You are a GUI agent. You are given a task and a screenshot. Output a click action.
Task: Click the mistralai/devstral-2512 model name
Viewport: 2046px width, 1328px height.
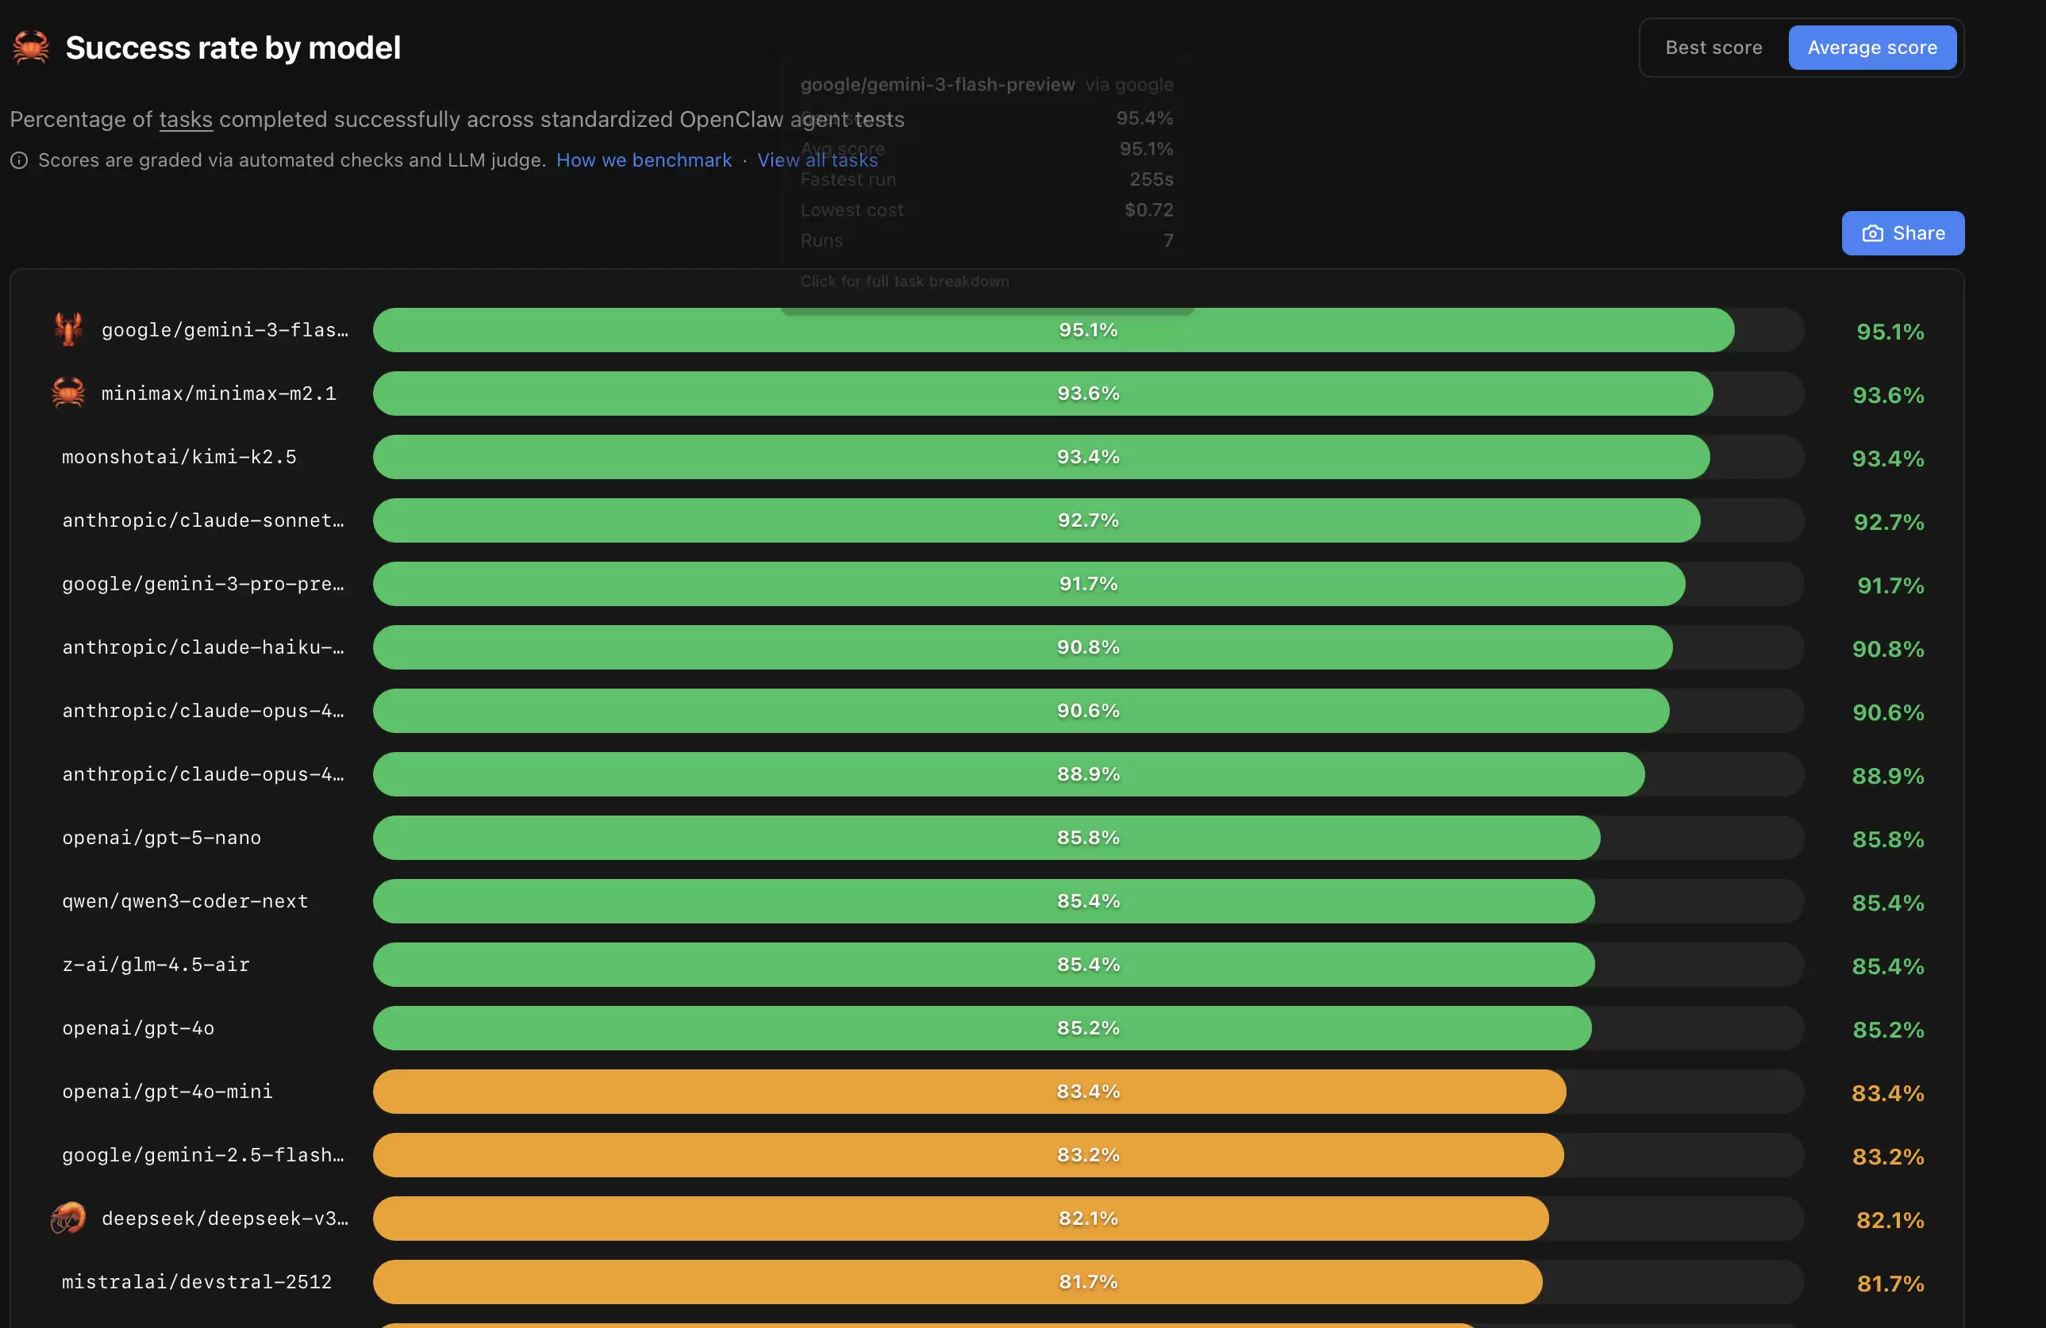(196, 1283)
